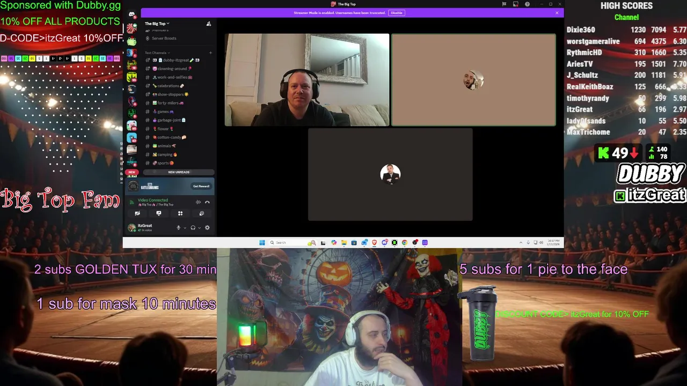This screenshot has width=687, height=386.
Task: Select the tan participant tile with bearded avatar
Action: click(473, 80)
